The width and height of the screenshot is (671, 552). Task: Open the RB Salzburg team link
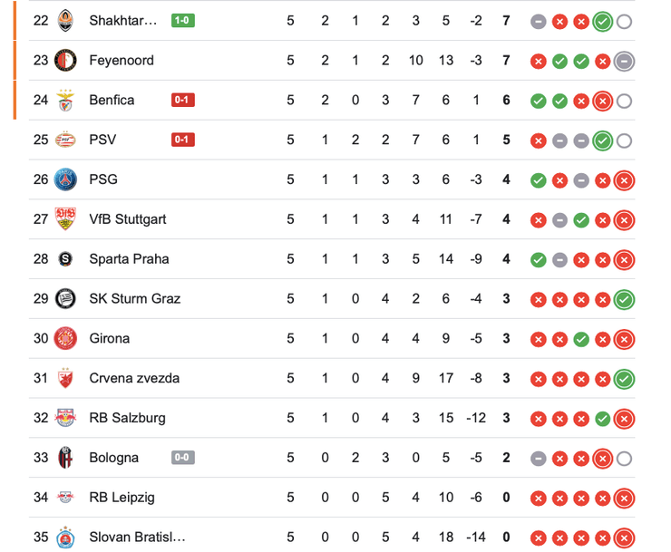point(127,418)
